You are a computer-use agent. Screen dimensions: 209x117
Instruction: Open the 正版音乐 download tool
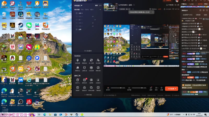[x=98, y=81]
